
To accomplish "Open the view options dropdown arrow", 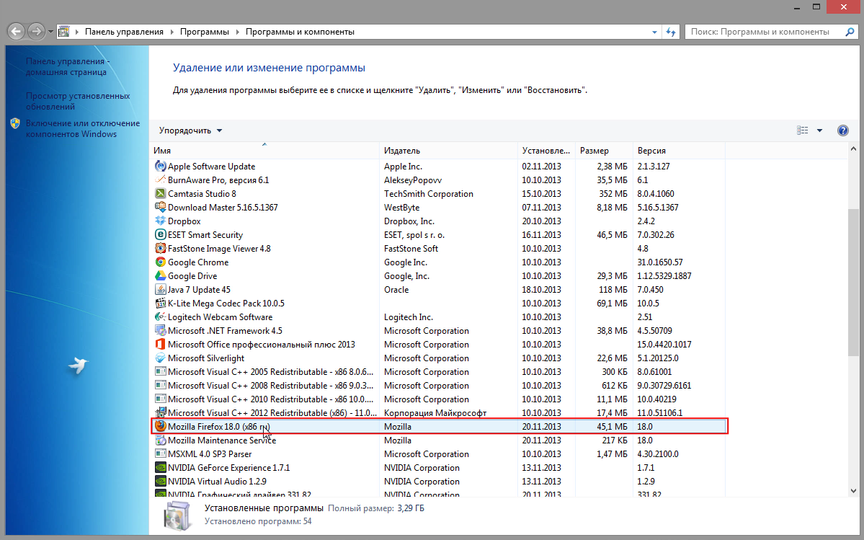I will (x=819, y=130).
